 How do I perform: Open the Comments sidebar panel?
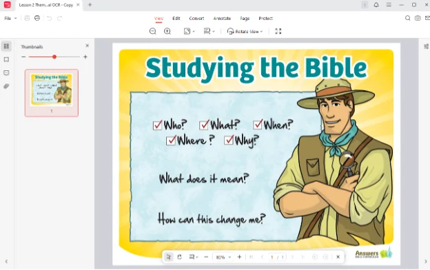pyautogui.click(x=6, y=73)
